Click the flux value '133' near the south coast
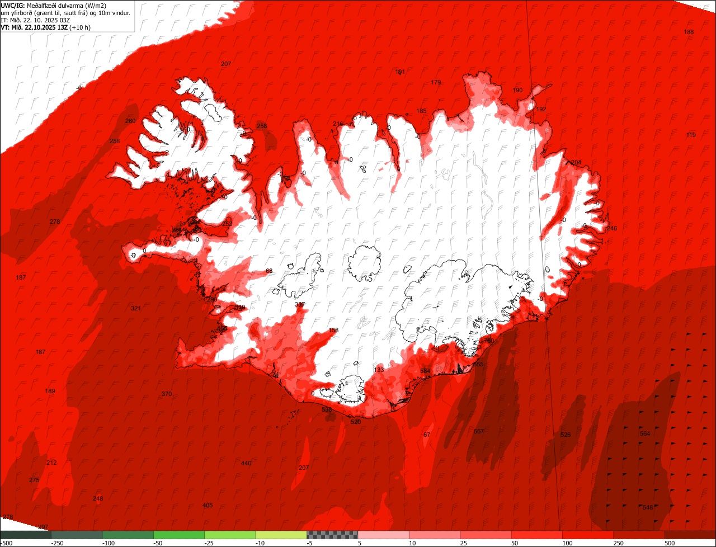This screenshot has height=547, width=716. 379,370
